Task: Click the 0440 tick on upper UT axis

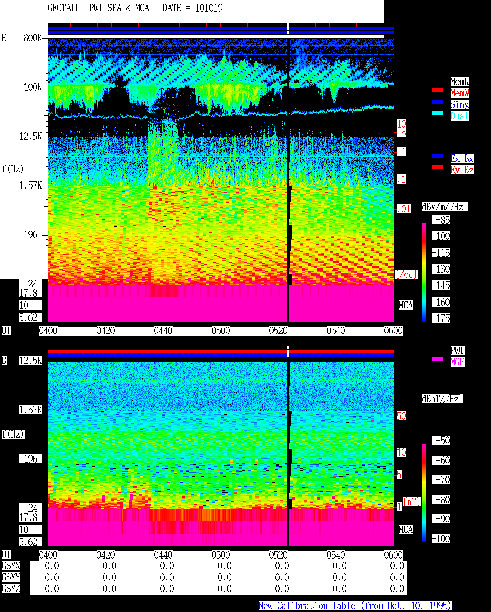Action: (x=163, y=330)
